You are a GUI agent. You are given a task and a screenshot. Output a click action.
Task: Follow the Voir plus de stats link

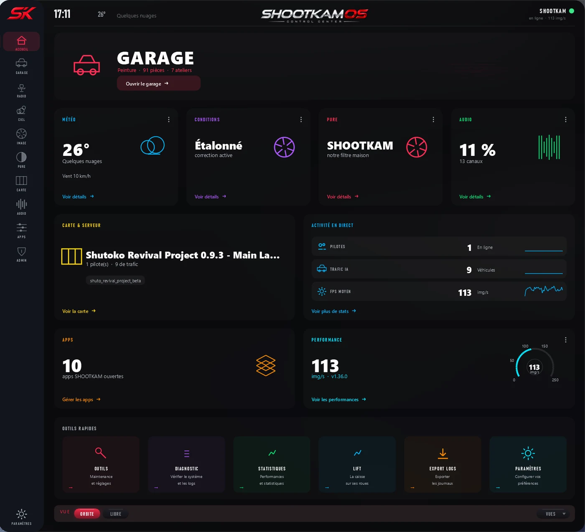[334, 311]
